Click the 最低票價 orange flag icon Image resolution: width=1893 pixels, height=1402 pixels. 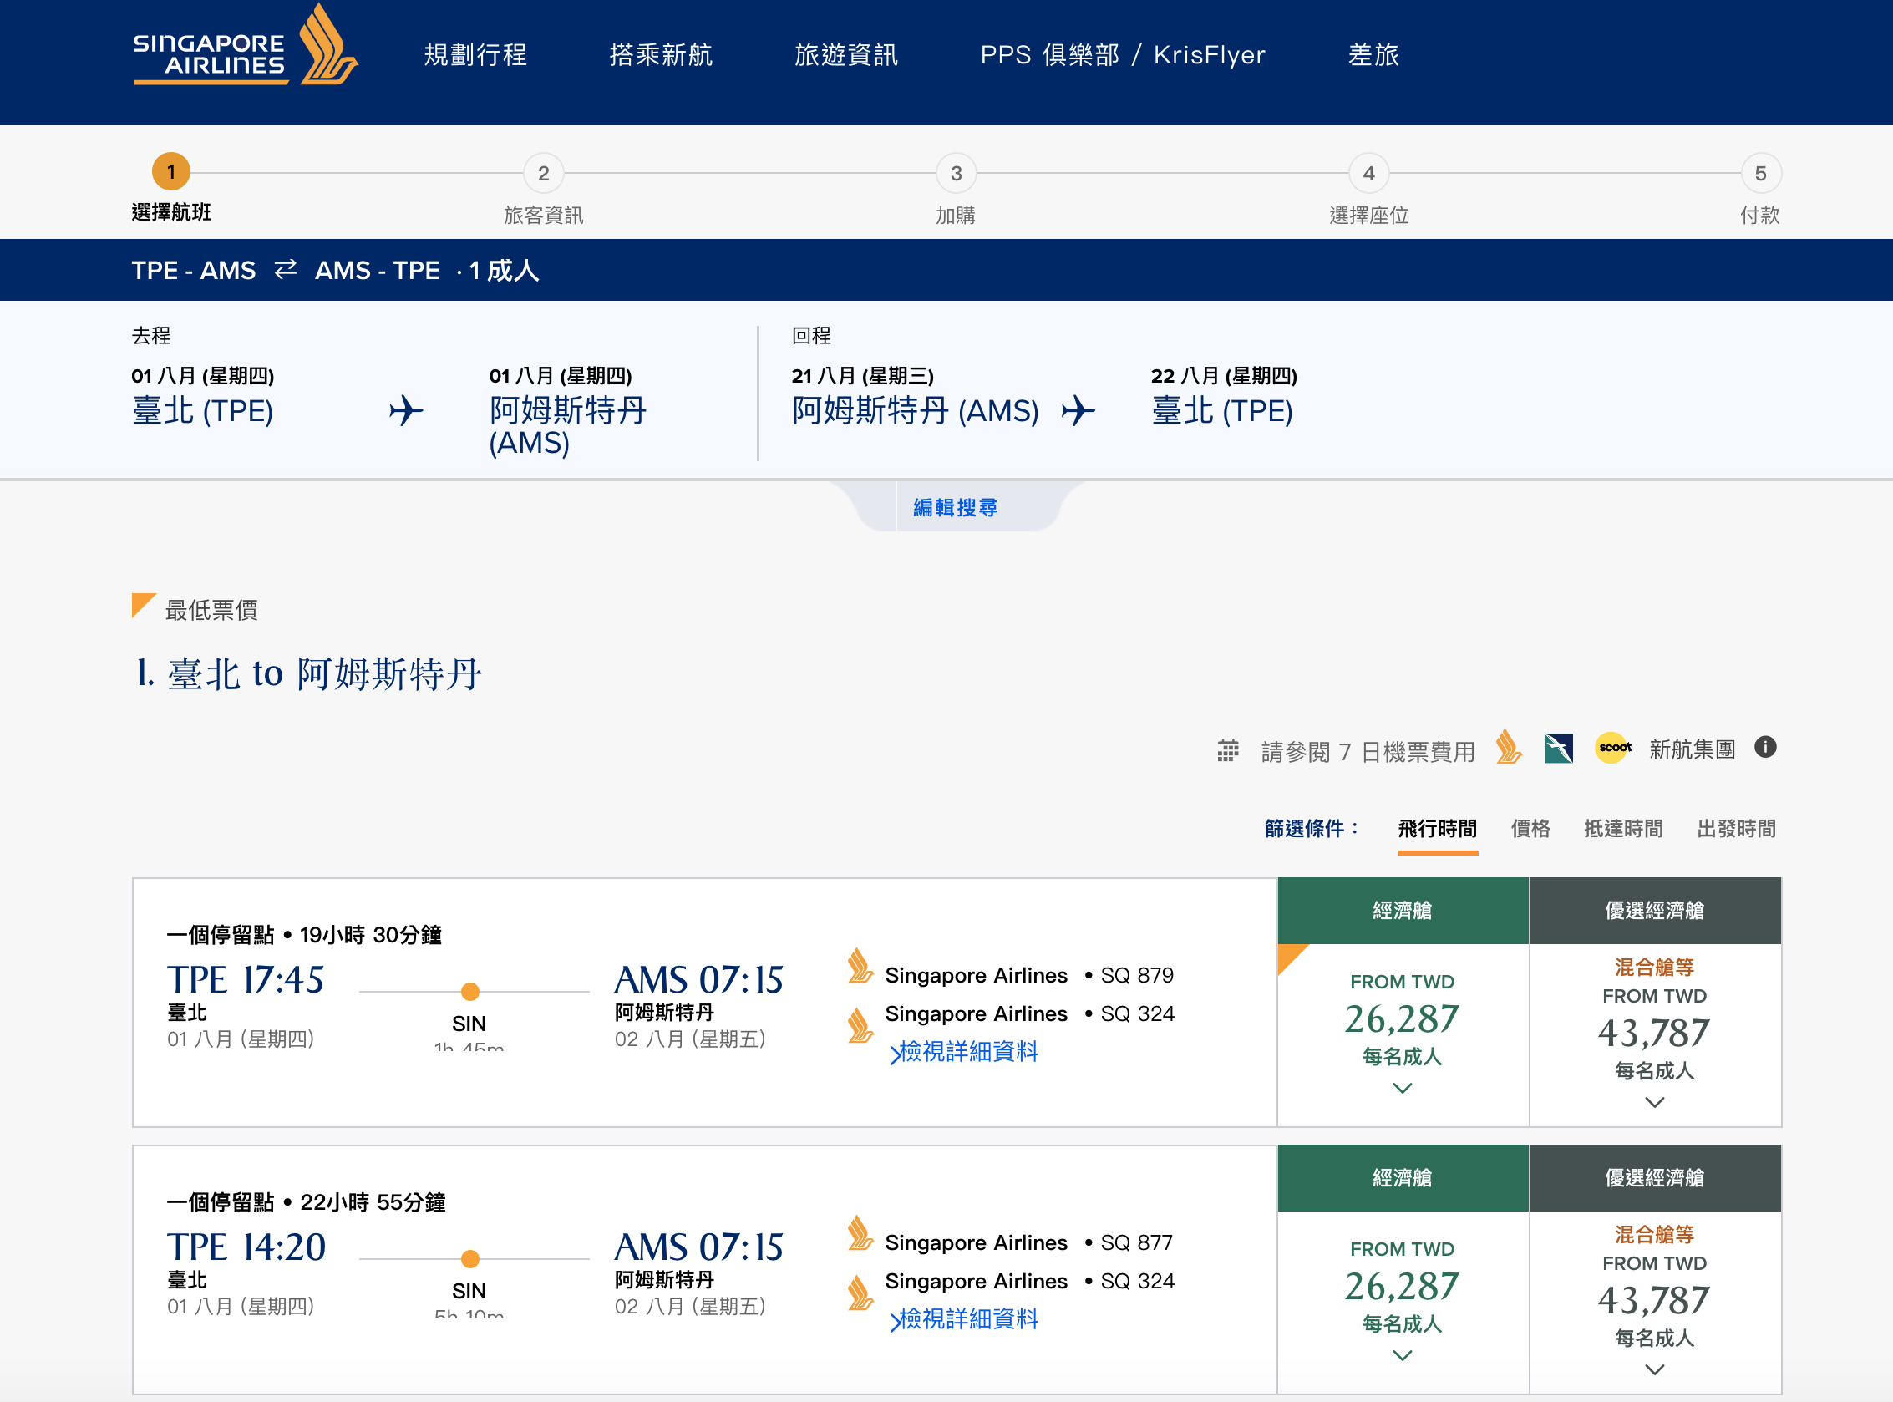tap(143, 605)
